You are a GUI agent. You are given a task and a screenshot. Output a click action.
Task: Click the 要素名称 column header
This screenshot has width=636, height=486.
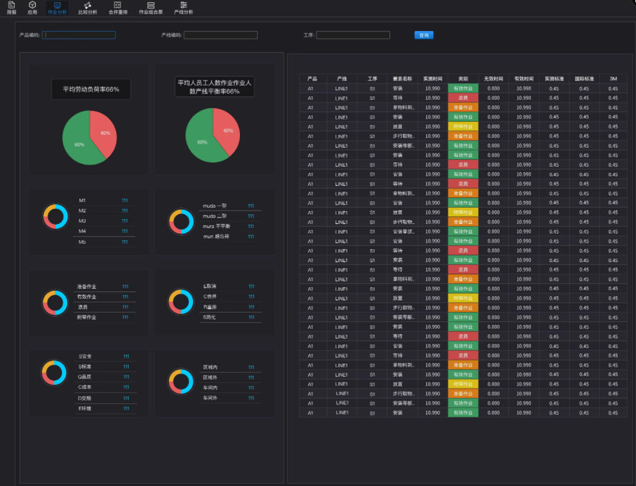tap(402, 79)
